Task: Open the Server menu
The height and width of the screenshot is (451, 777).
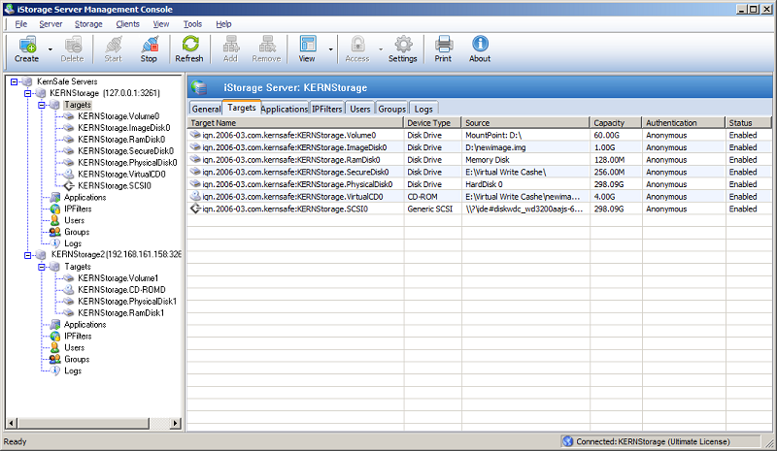Action: click(51, 24)
